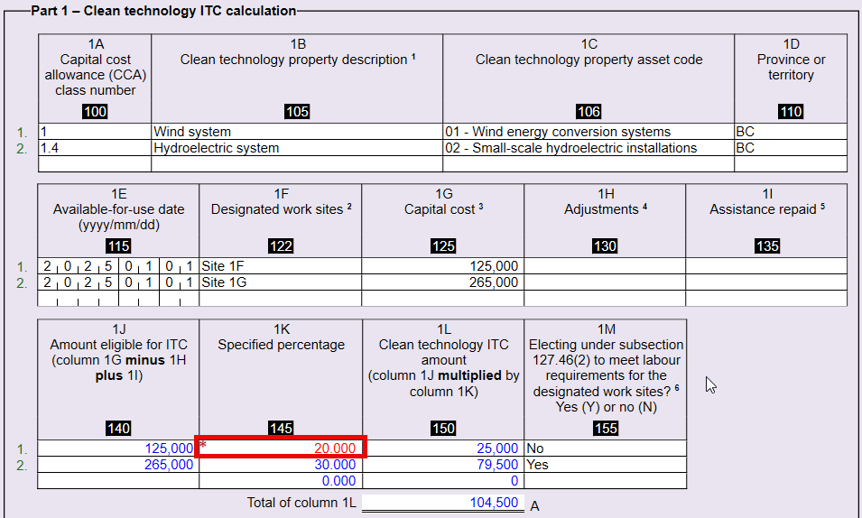
Task: Click the specified percentage 30.000
Action: 281,465
